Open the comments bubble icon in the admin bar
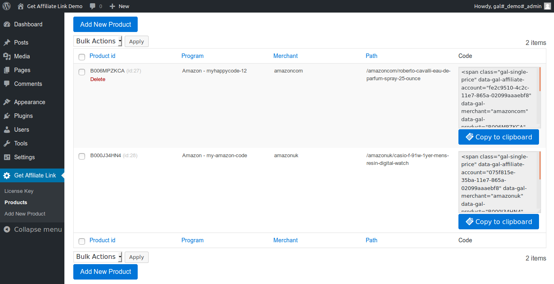The height and width of the screenshot is (284, 554). point(93,6)
